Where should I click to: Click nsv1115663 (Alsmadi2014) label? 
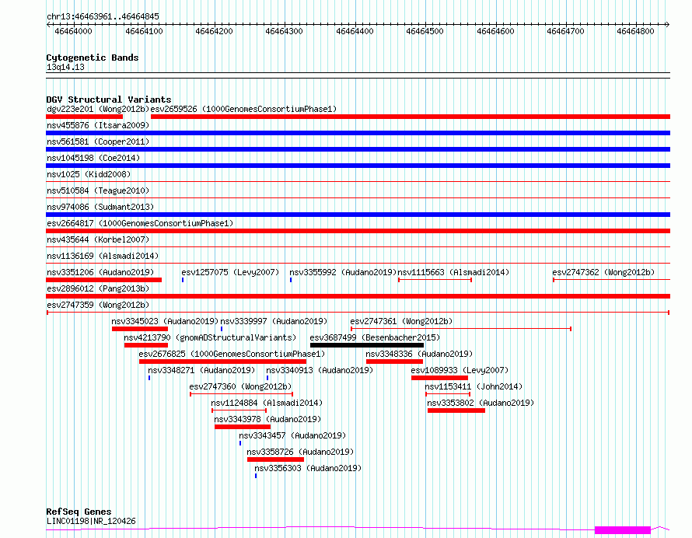coord(453,272)
